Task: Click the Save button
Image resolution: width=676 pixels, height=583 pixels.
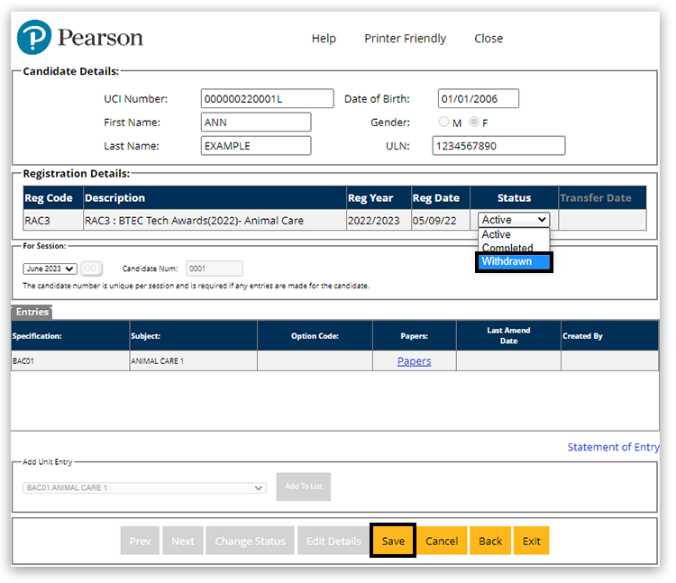Action: click(393, 541)
